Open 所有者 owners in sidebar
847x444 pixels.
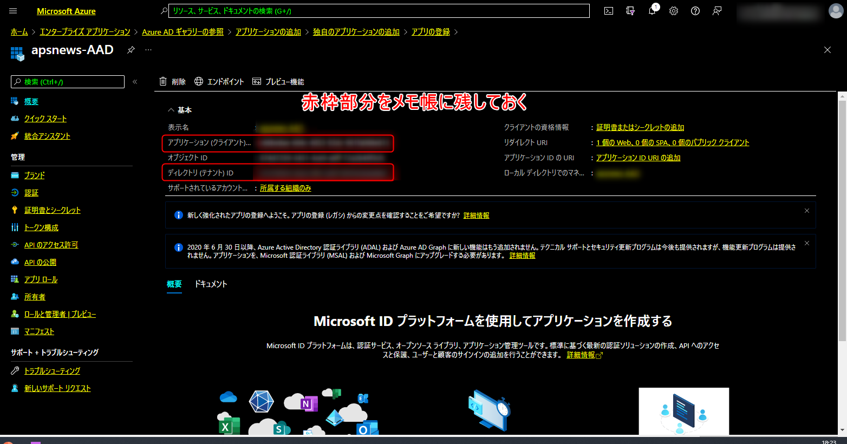click(x=35, y=297)
